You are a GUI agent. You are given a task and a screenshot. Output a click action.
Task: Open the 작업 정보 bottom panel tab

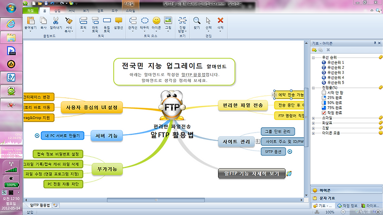click(x=347, y=206)
